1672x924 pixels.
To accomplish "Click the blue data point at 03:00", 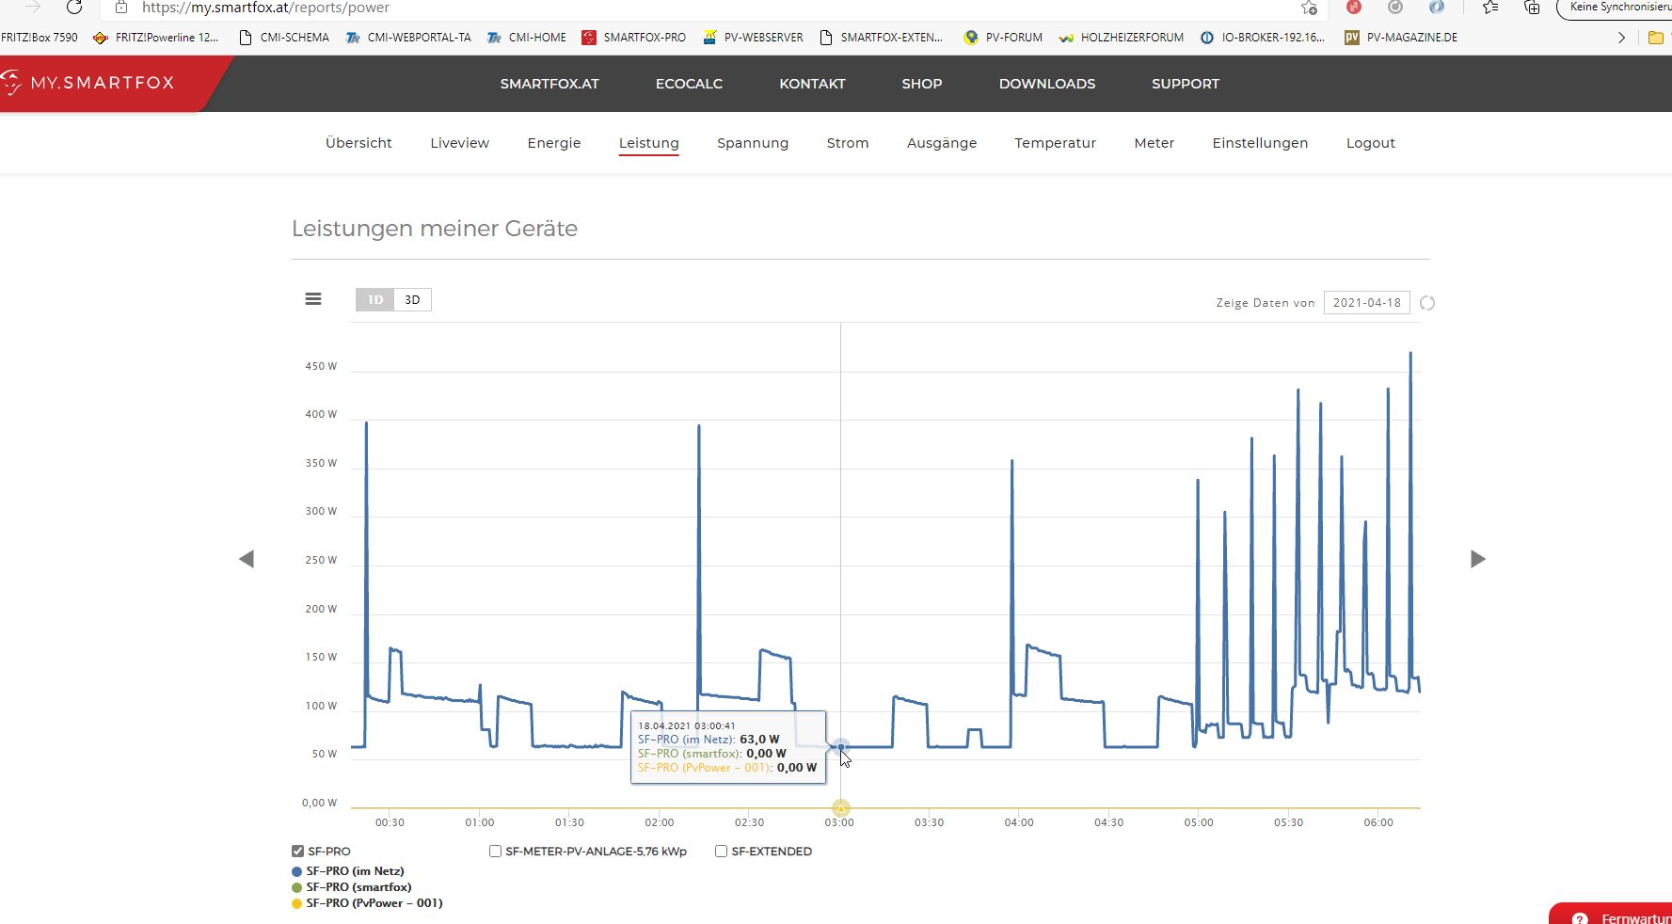I will 841,746.
